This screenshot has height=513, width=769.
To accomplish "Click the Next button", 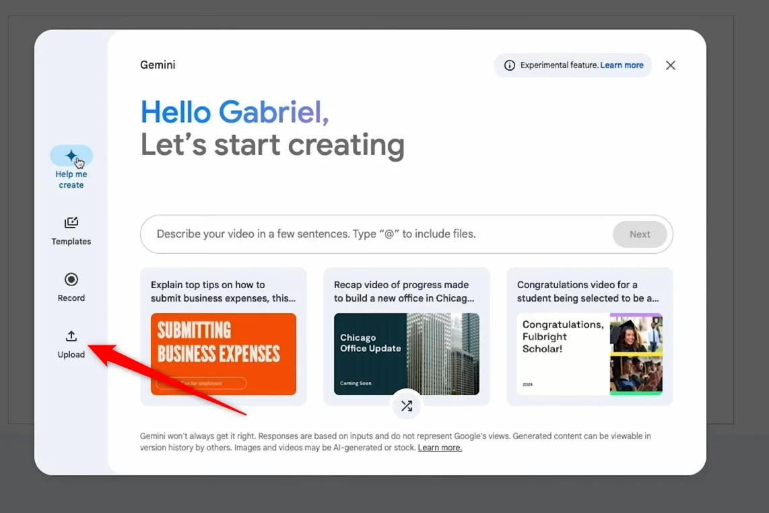I will pos(640,234).
